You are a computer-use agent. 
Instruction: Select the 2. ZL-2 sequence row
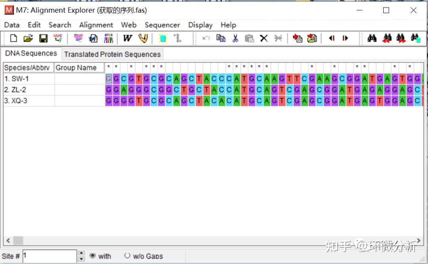click(x=29, y=90)
